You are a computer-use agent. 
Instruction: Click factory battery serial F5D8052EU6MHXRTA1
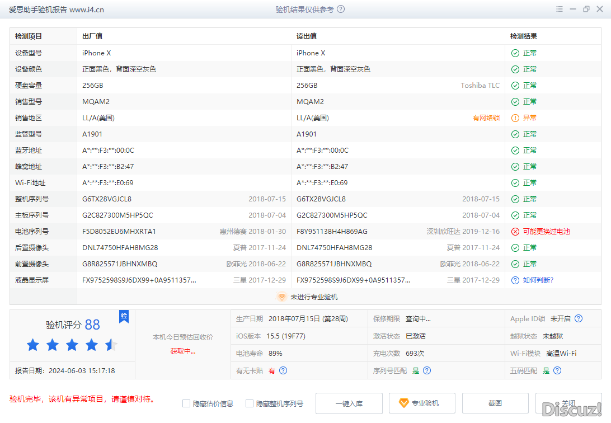[x=119, y=232]
